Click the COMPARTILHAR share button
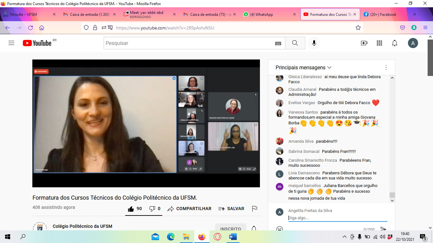 pyautogui.click(x=189, y=209)
